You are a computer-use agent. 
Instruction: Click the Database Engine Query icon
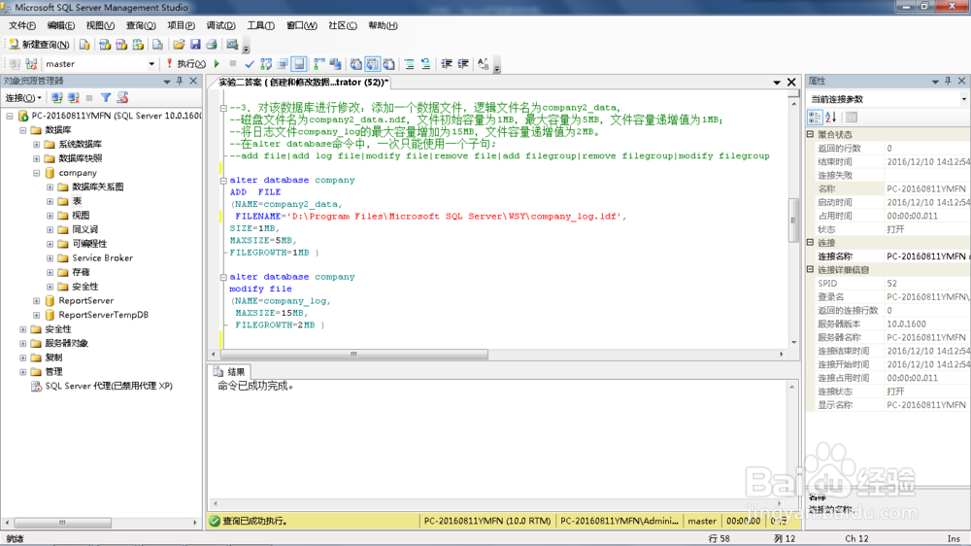[84, 45]
